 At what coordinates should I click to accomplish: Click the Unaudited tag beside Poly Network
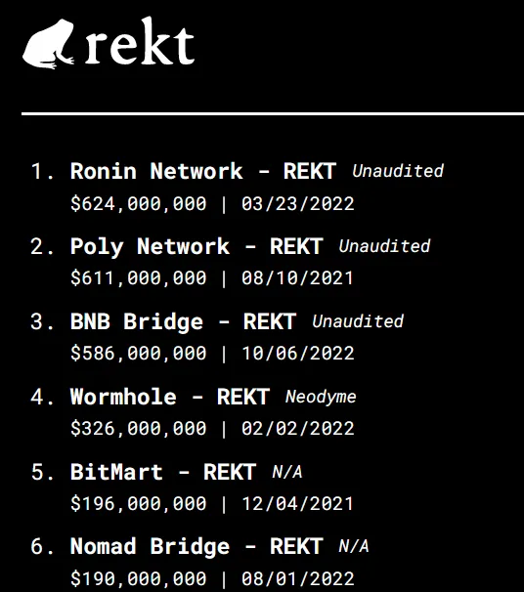(x=384, y=246)
